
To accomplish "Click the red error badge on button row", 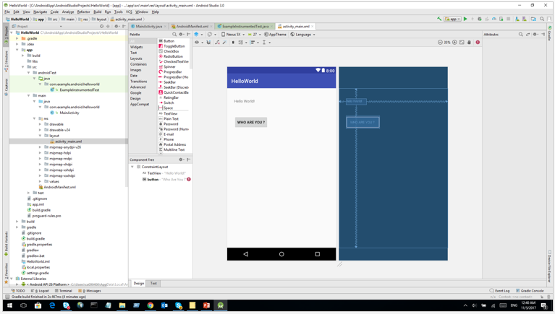I will [189, 180].
